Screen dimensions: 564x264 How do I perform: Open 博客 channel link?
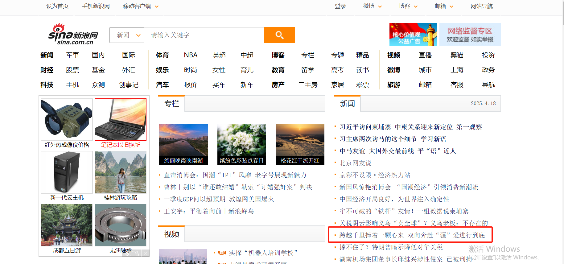pyautogui.click(x=278, y=55)
